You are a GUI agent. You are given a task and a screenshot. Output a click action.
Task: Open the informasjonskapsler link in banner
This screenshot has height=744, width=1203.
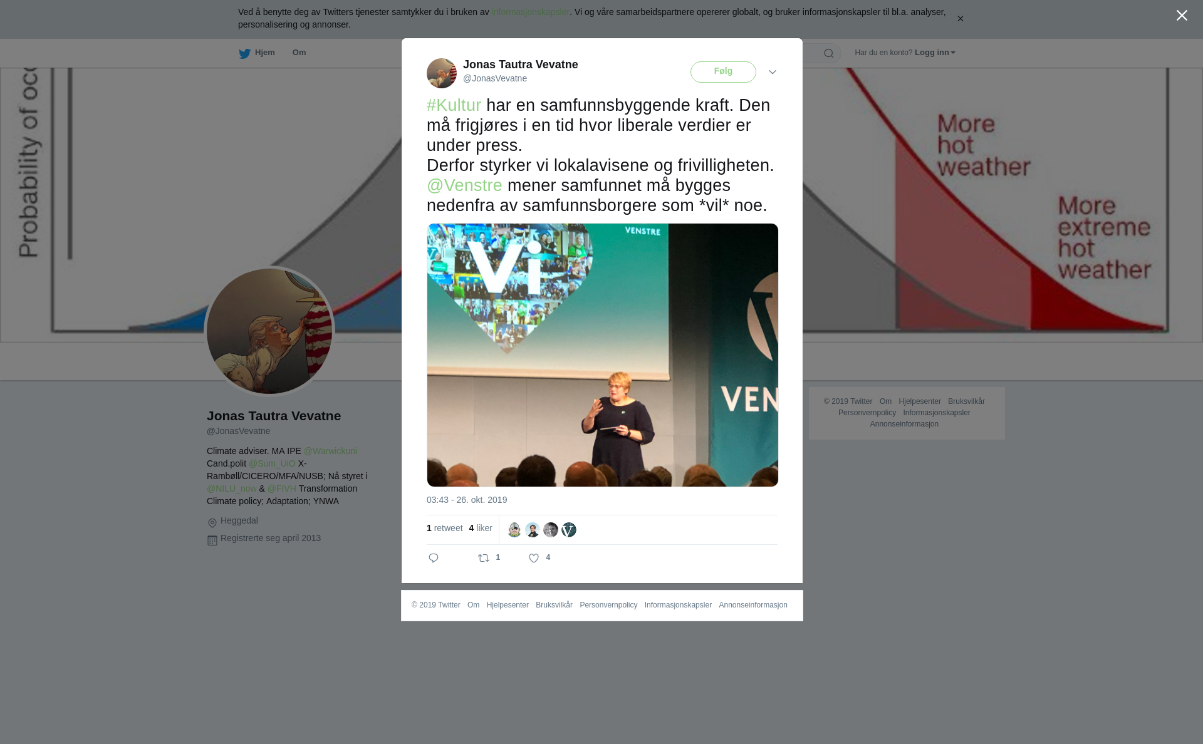coord(530,12)
